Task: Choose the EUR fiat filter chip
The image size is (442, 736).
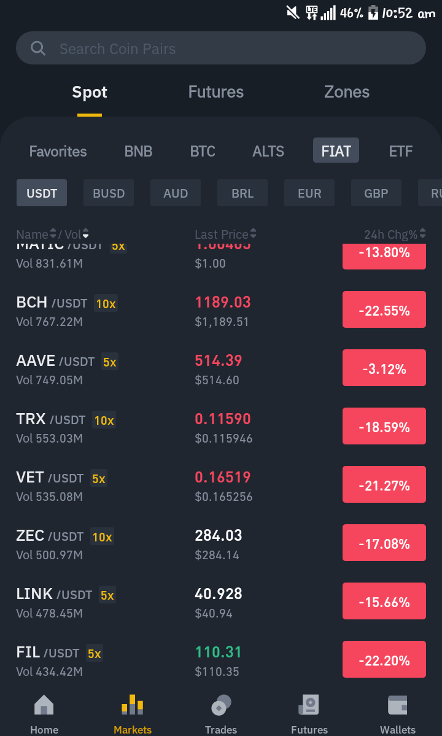Action: [309, 193]
